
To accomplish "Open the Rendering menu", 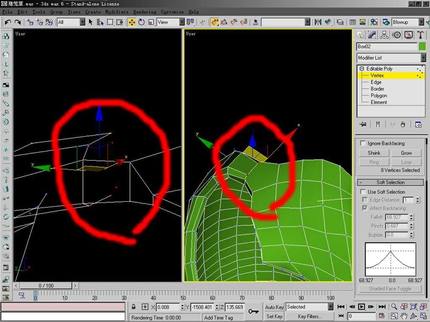I will tap(145, 12).
